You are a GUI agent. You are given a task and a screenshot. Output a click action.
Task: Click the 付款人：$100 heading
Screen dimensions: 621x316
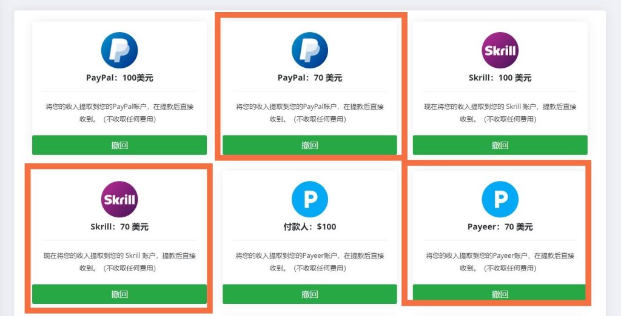310,227
